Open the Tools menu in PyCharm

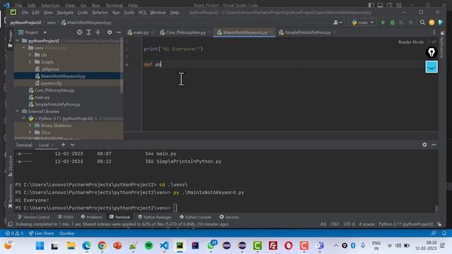pyautogui.click(x=129, y=13)
